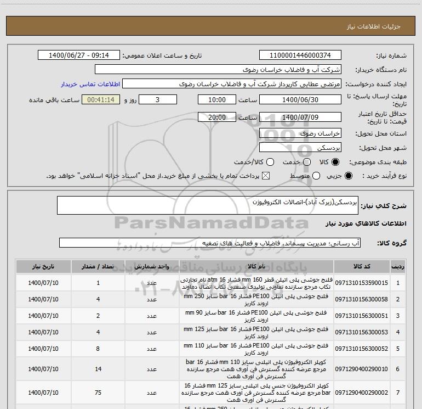Click the ردیف column header

[x=398, y=267]
